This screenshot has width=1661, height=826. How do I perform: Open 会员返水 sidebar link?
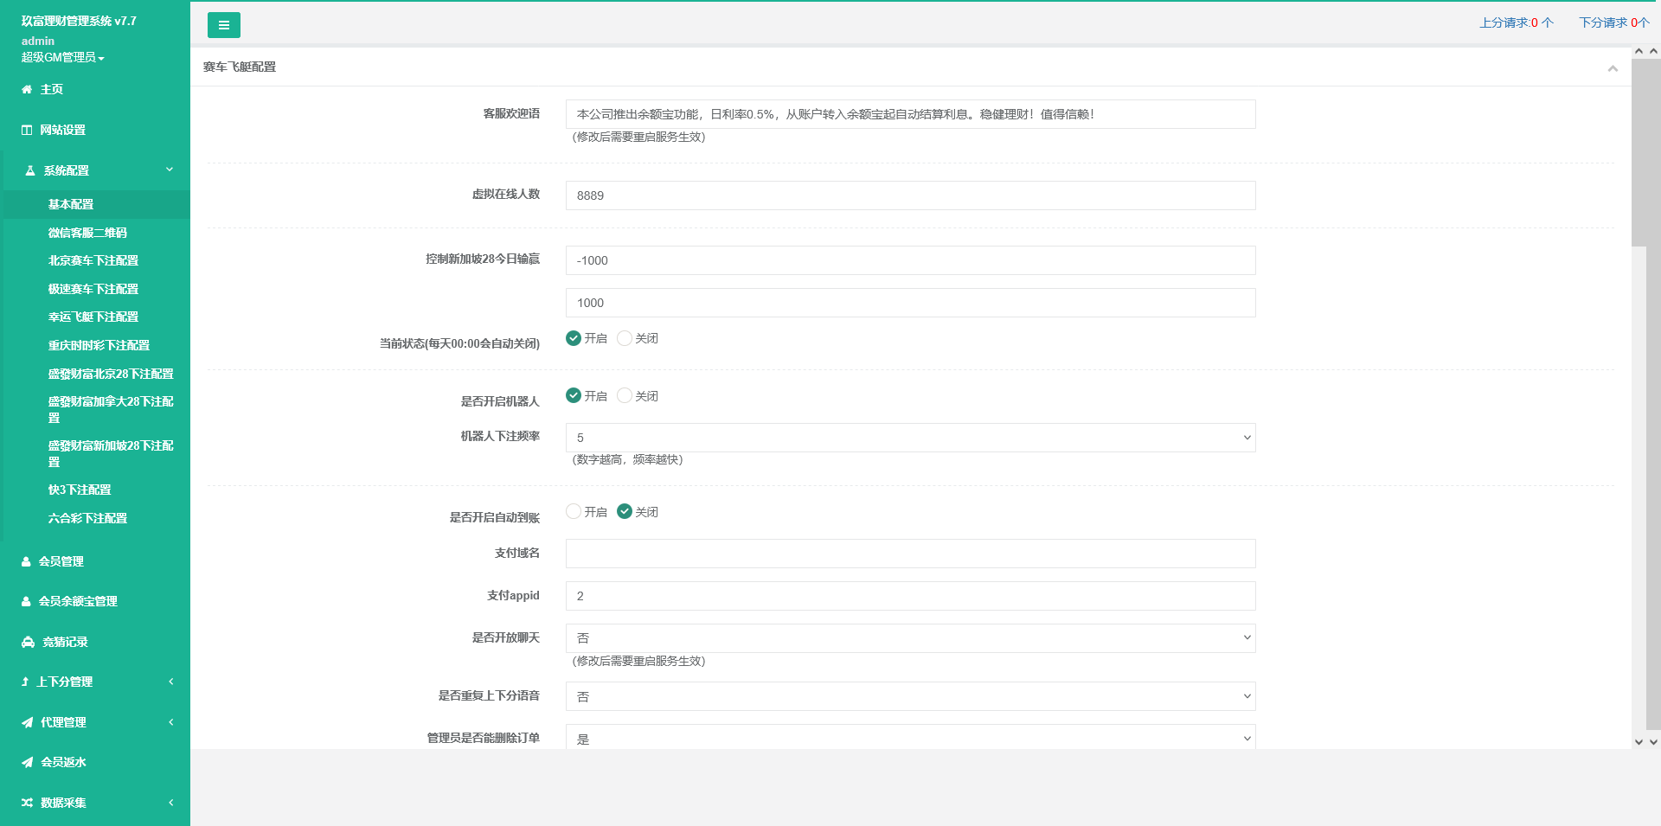[x=95, y=762]
